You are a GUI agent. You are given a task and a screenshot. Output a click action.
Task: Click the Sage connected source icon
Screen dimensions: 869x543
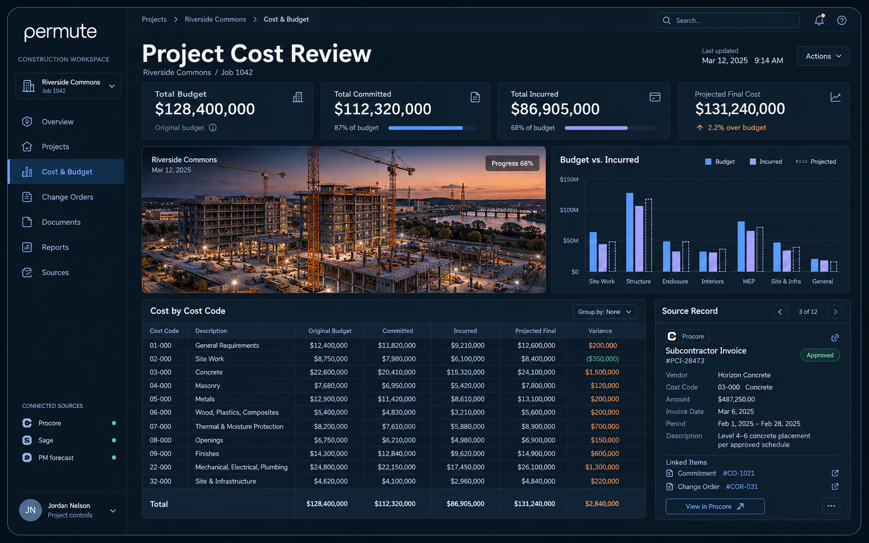click(27, 440)
